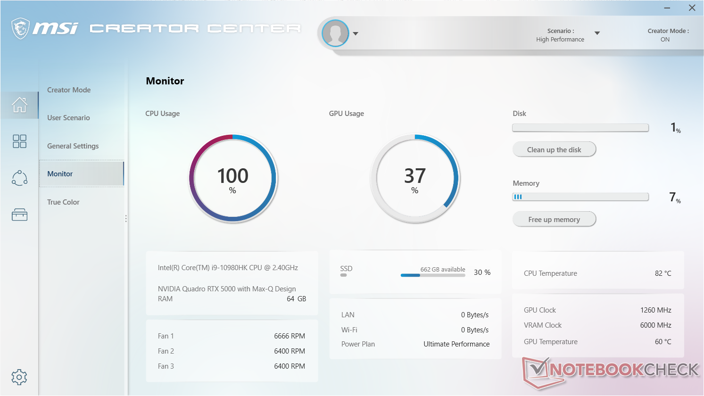Click the Monitor page heading
The height and width of the screenshot is (396, 704).
[165, 81]
